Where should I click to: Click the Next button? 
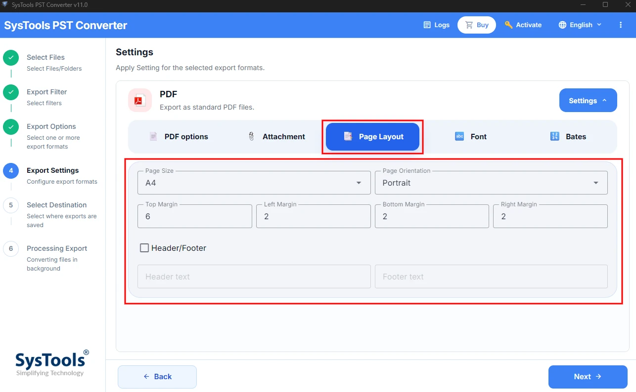tap(588, 377)
